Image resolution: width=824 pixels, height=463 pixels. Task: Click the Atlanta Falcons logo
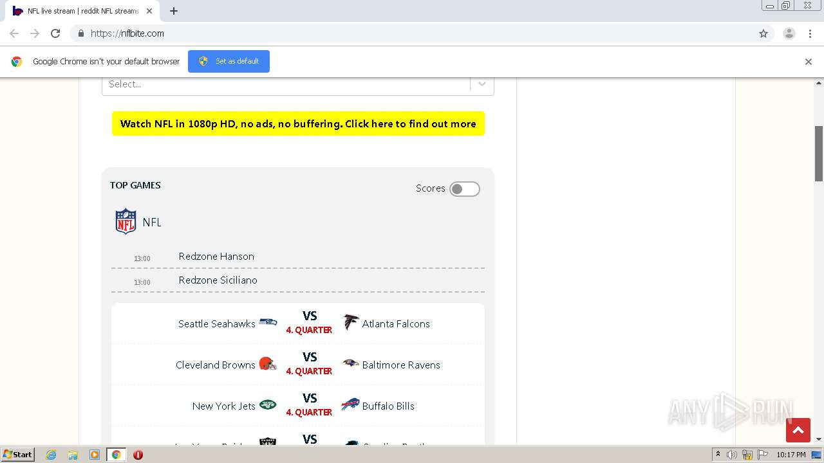pyautogui.click(x=350, y=322)
